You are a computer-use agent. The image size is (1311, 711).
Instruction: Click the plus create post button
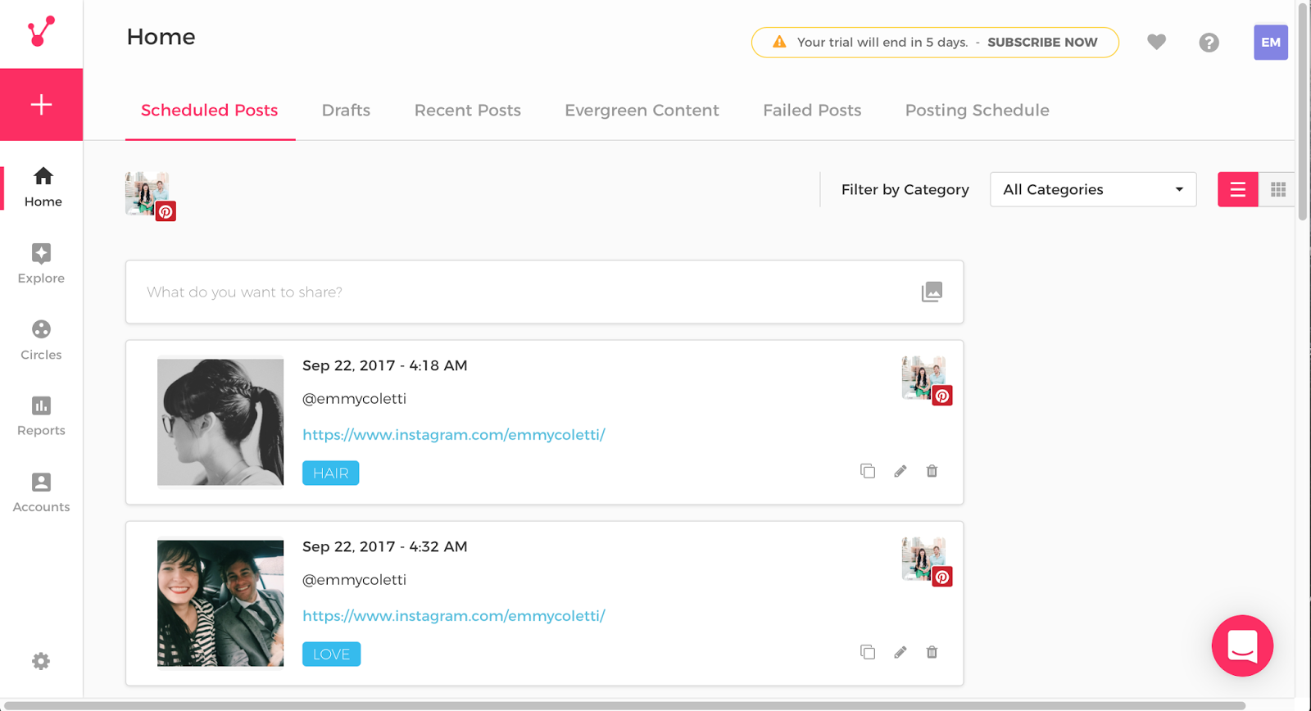[41, 105]
